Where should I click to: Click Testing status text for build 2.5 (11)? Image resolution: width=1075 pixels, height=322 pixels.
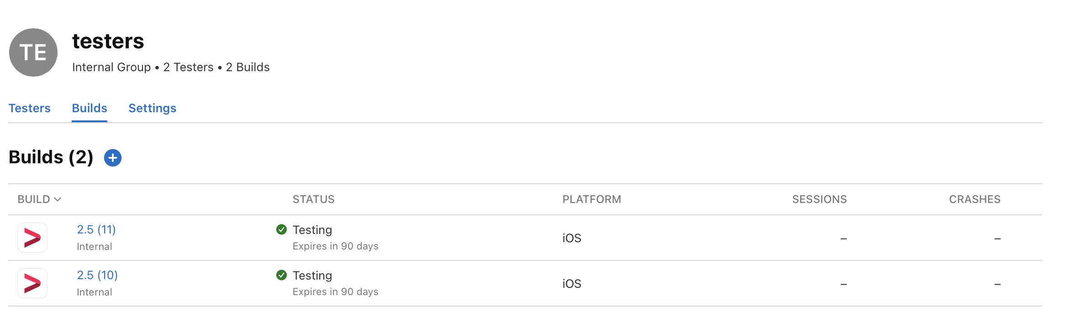point(312,230)
